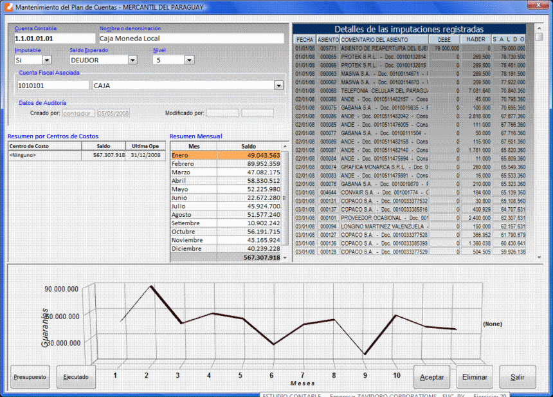Viewport: 553px width, 397px height.
Task: Click the FECHA column header
Action: (304, 40)
